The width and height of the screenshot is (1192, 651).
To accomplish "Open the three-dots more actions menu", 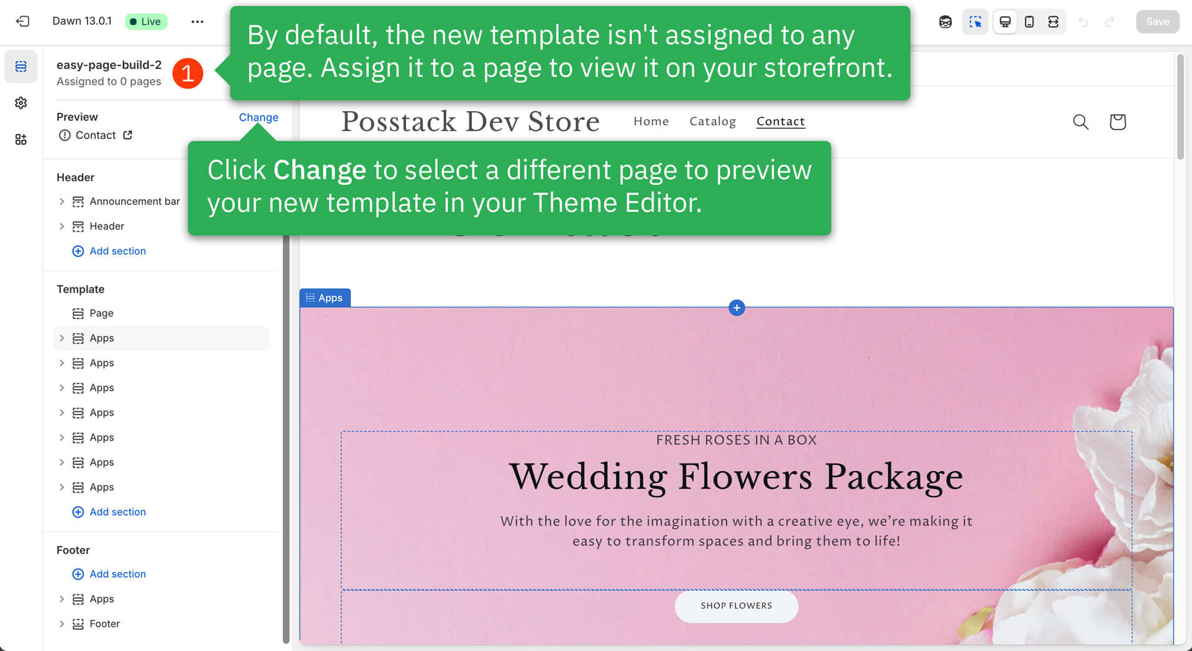I will pyautogui.click(x=197, y=21).
